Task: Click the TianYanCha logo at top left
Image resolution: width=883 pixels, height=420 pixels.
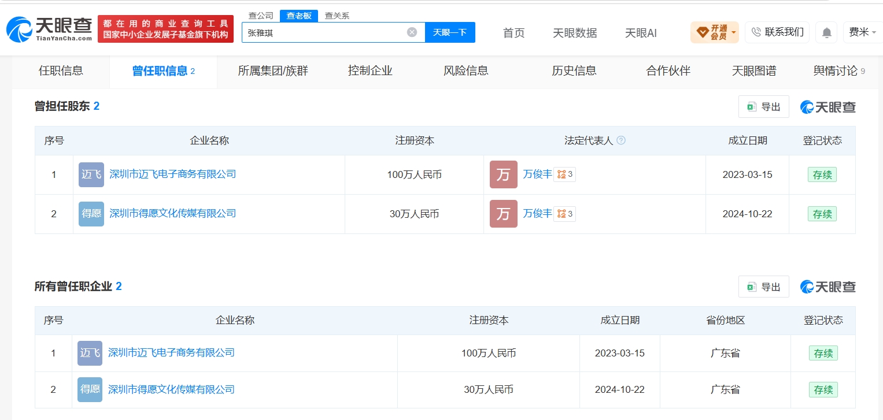Action: click(49, 29)
